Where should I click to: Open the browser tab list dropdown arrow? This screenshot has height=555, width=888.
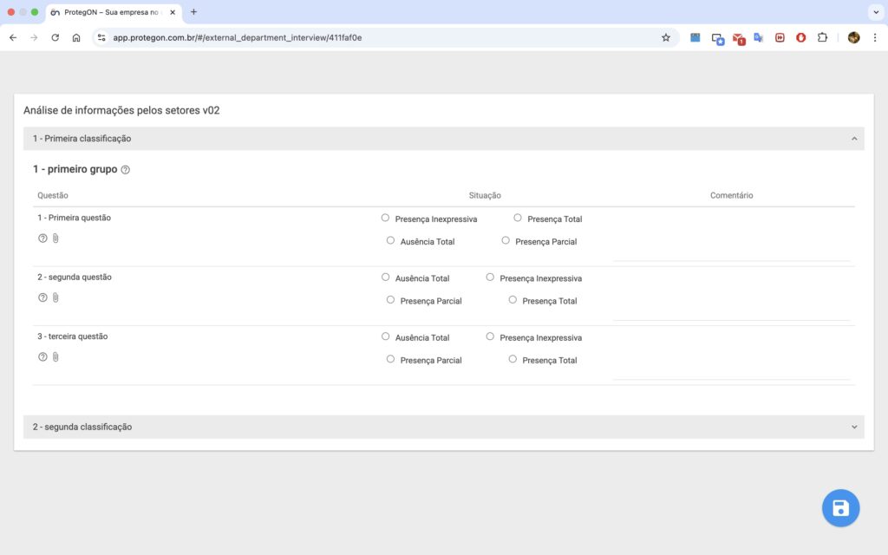click(x=873, y=12)
